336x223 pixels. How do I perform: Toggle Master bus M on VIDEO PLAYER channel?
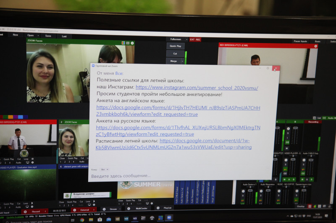pyautogui.click(x=286, y=179)
